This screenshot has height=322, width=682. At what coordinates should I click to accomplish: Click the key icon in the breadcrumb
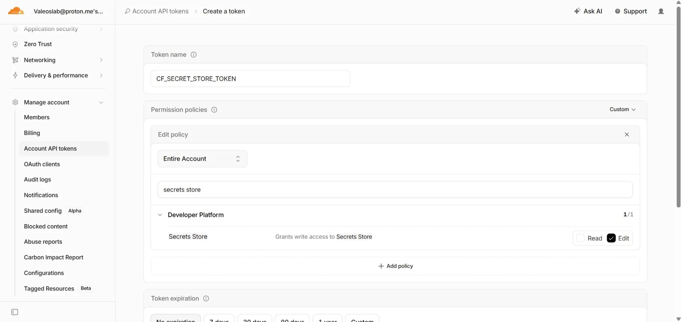(x=128, y=11)
